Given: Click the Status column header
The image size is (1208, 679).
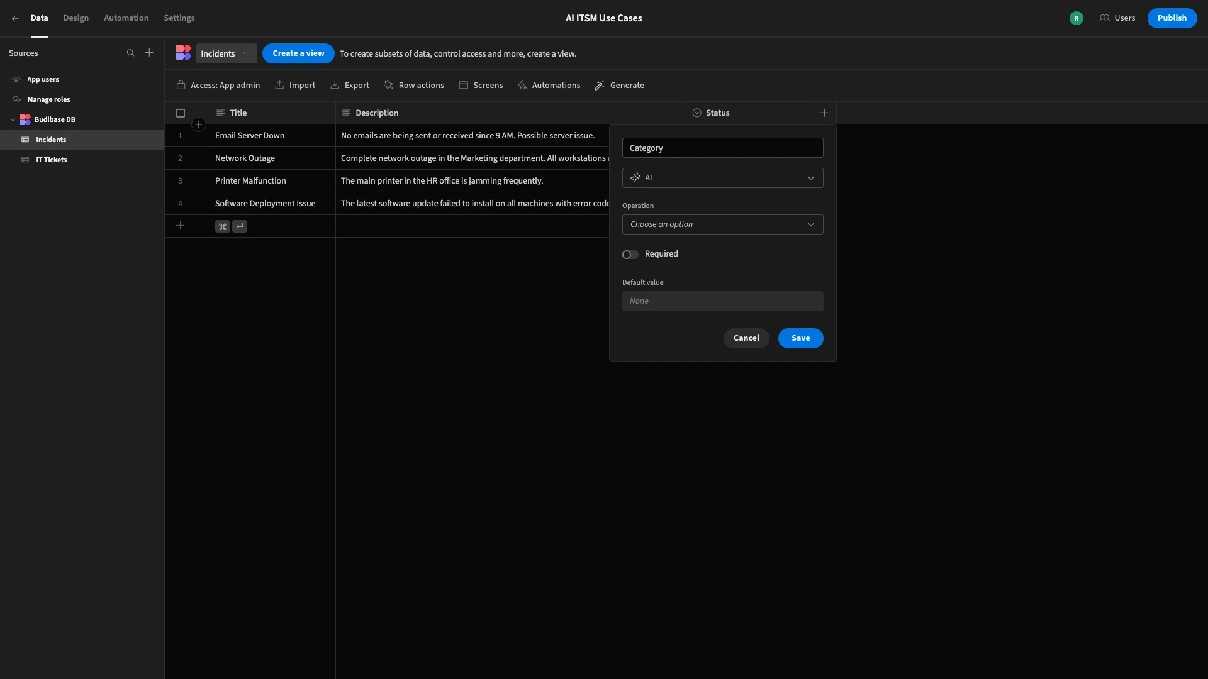Looking at the screenshot, I should (749, 113).
